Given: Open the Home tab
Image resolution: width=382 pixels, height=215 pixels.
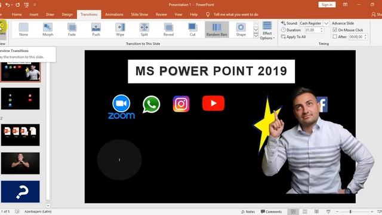Looking at the screenshot, I should pos(17,14).
